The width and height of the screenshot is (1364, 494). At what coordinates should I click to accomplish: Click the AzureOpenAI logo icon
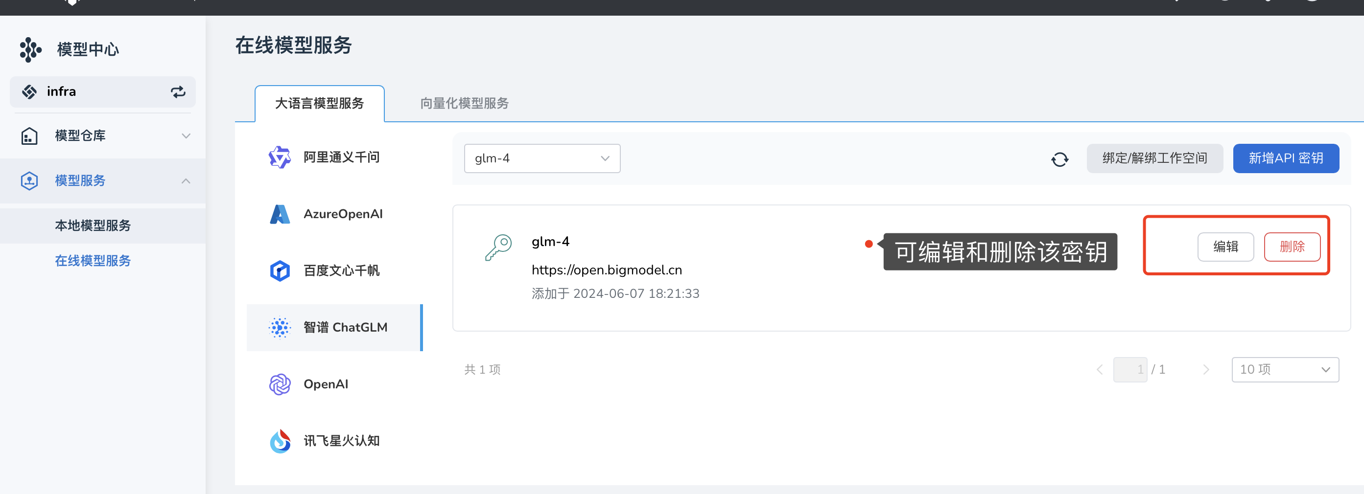tap(280, 214)
